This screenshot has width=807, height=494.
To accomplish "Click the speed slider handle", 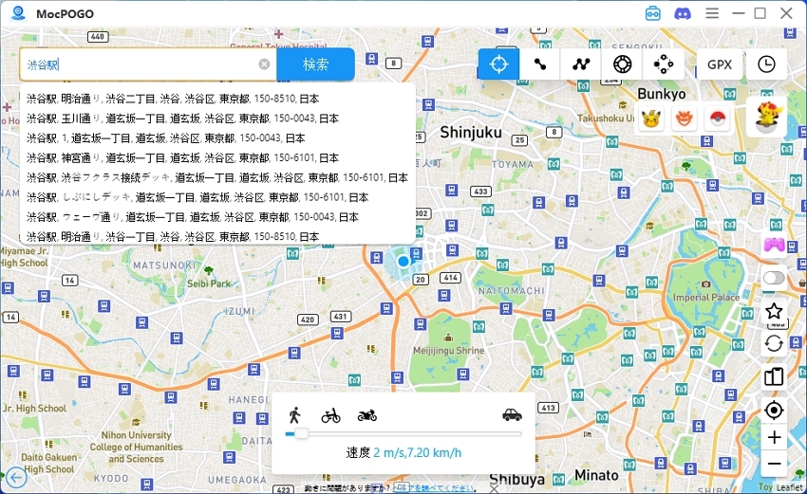I will 301,434.
